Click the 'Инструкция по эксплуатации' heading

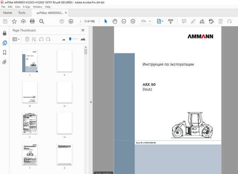click(168, 65)
